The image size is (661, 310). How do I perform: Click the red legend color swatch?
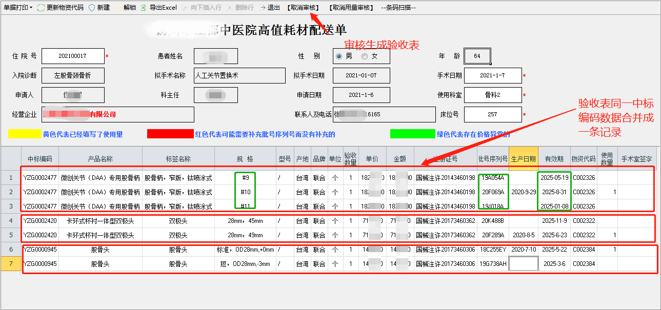coord(170,134)
